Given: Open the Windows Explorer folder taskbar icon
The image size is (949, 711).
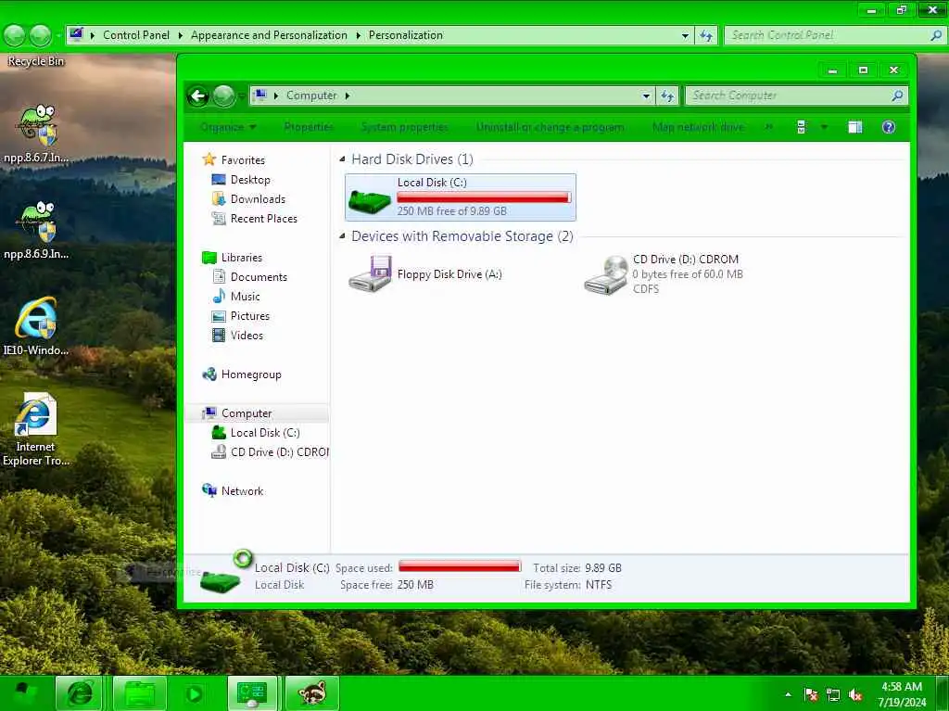Looking at the screenshot, I should (x=140, y=692).
